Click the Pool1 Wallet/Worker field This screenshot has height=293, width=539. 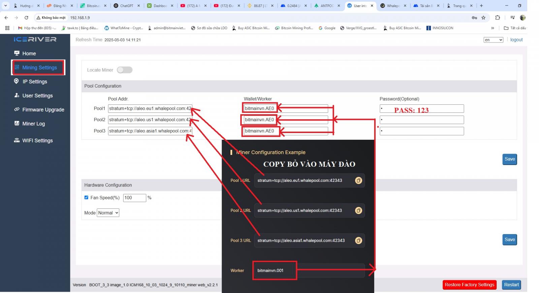pyautogui.click(x=286, y=108)
